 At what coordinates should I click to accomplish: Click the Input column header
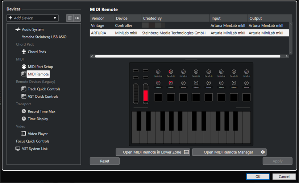tap(229, 18)
